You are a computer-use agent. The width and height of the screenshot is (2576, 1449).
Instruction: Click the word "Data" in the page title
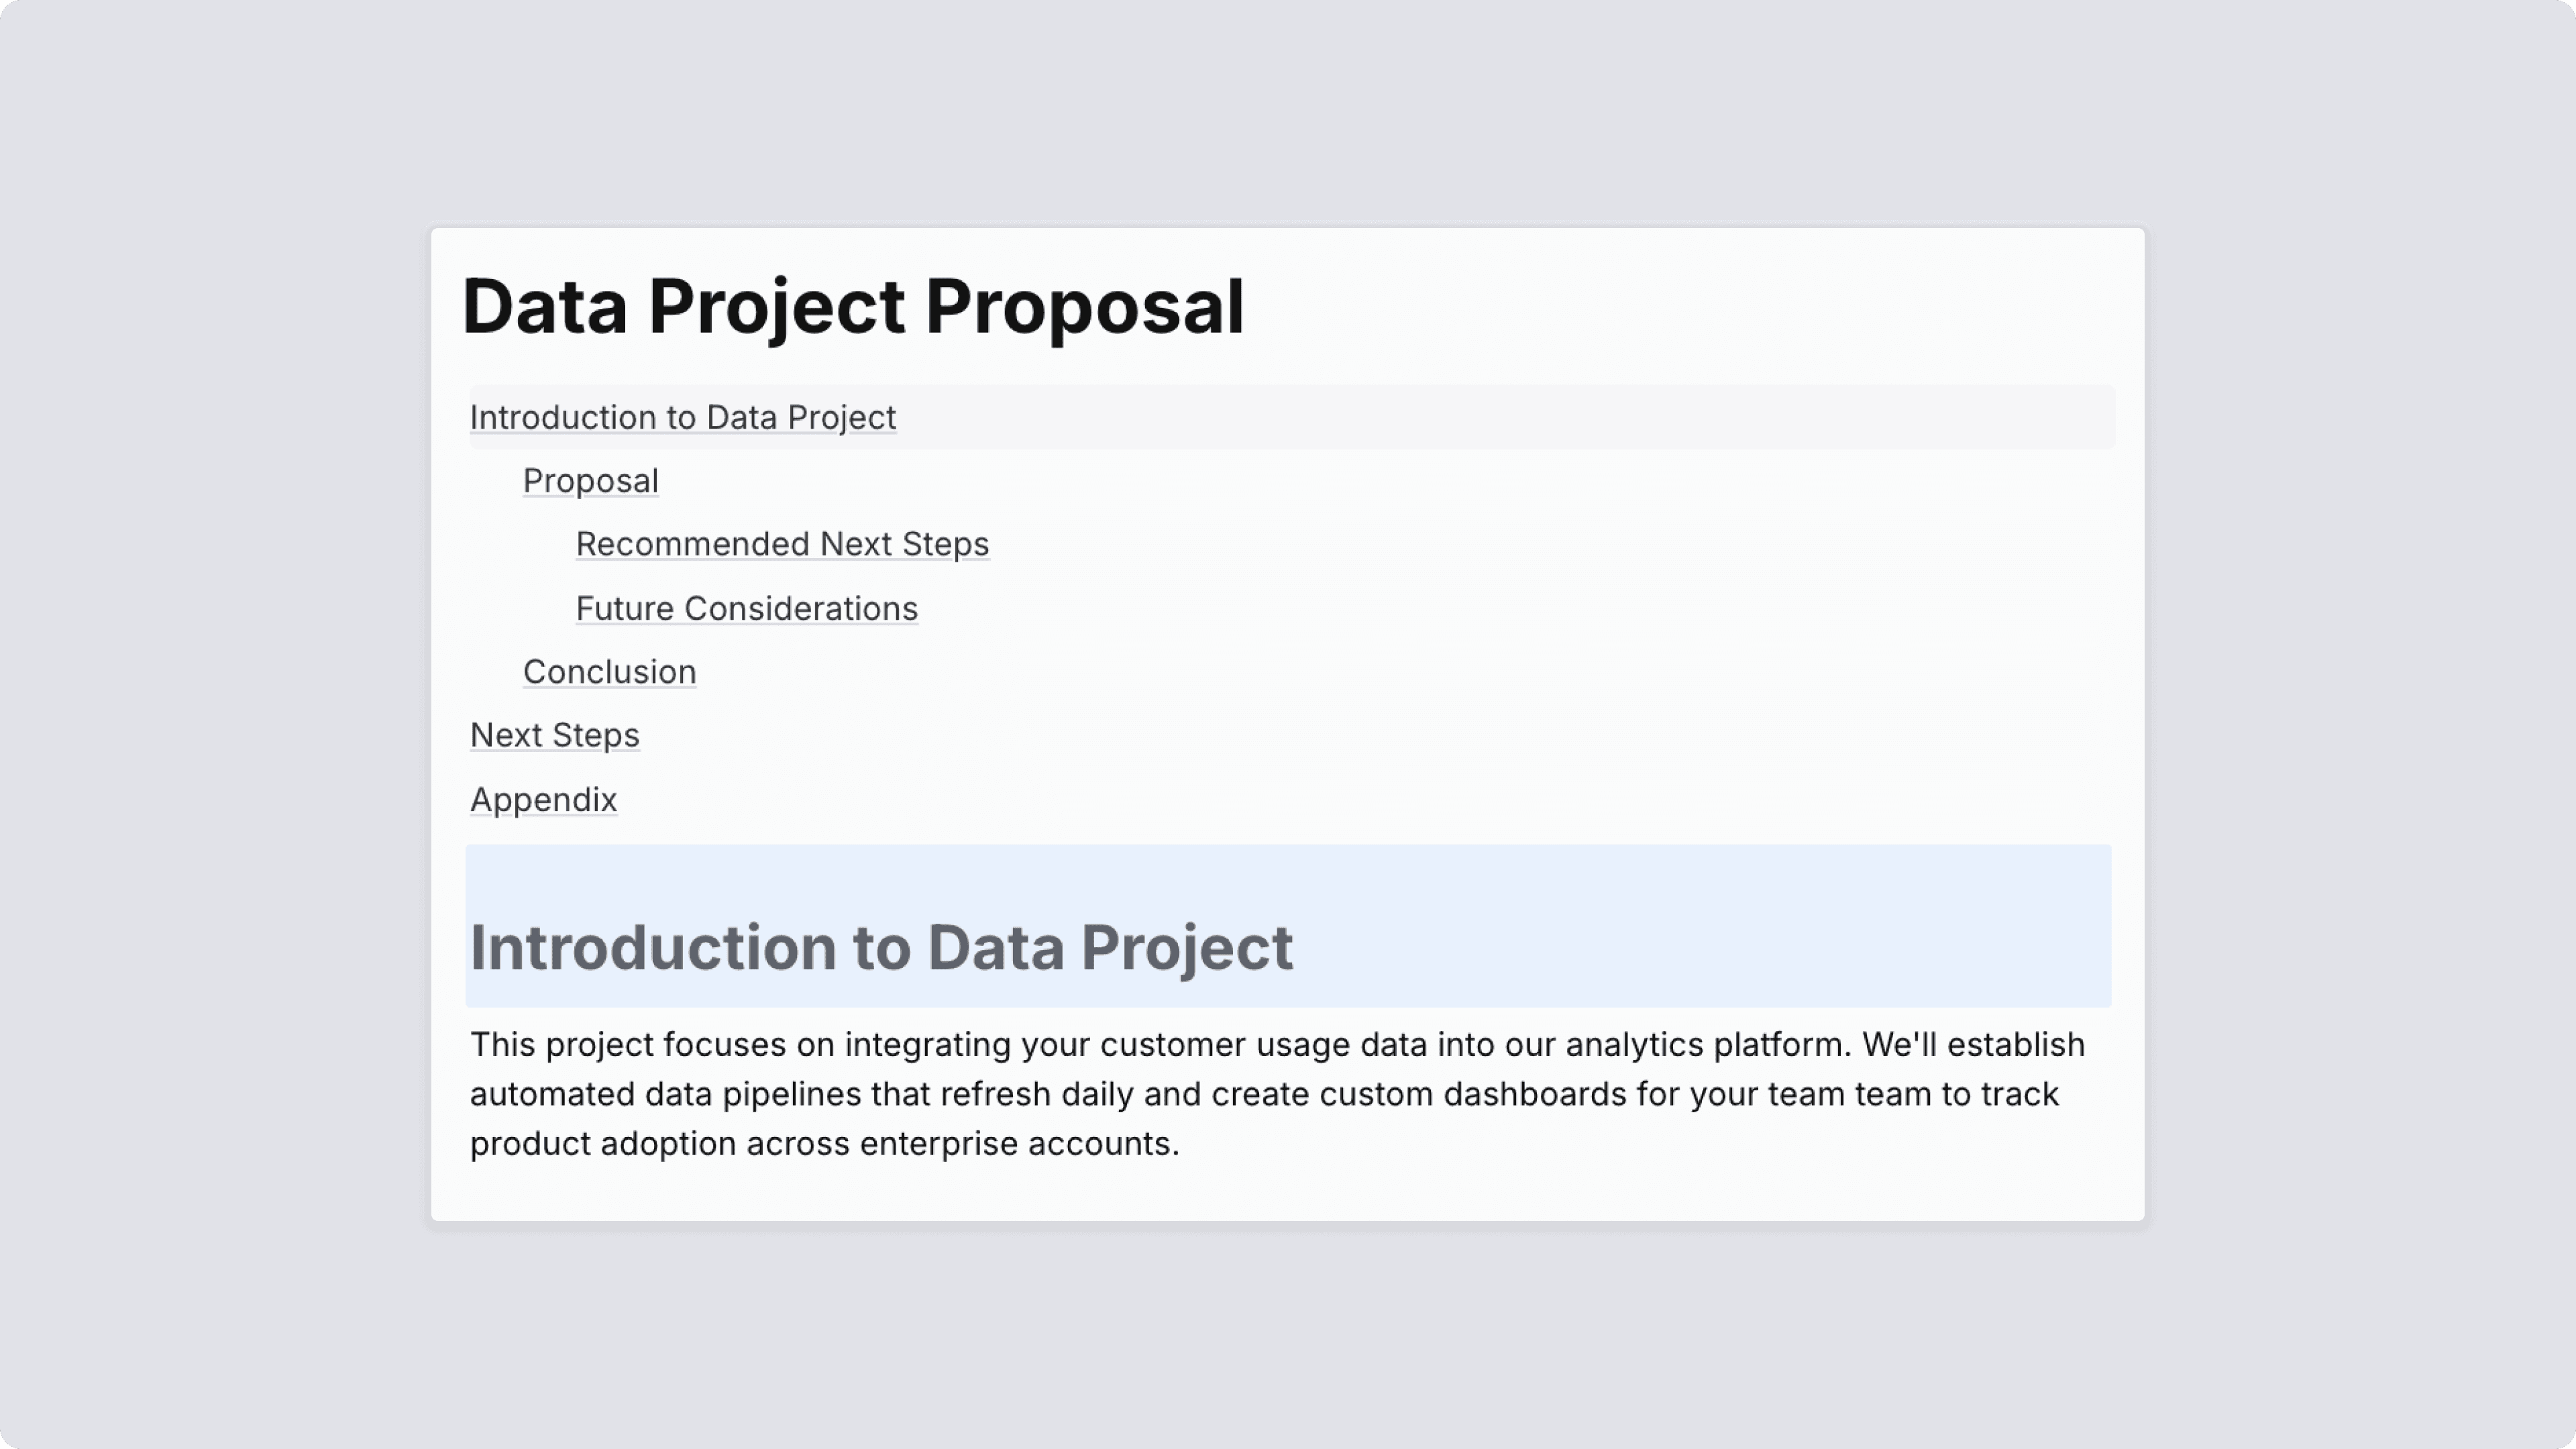pyautogui.click(x=545, y=306)
